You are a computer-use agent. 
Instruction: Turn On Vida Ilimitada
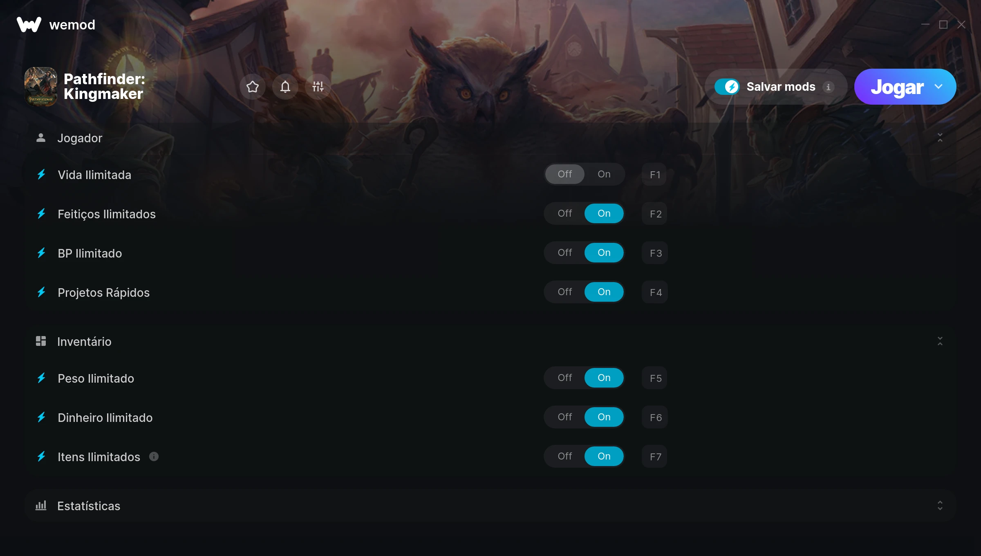pos(604,174)
